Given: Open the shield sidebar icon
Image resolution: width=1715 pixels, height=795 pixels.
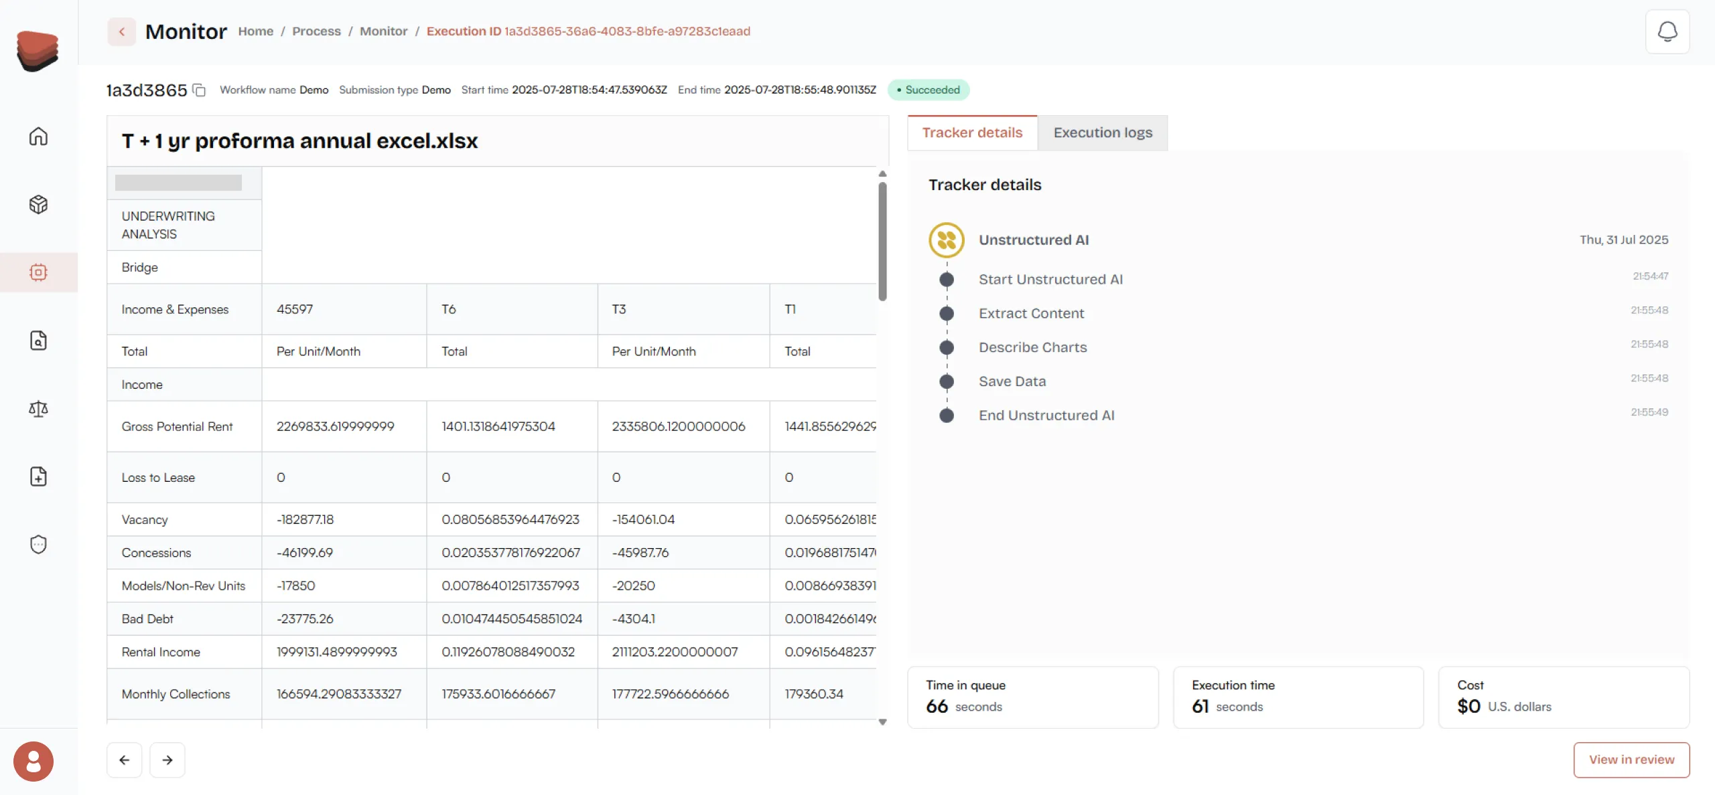Looking at the screenshot, I should coord(38,544).
